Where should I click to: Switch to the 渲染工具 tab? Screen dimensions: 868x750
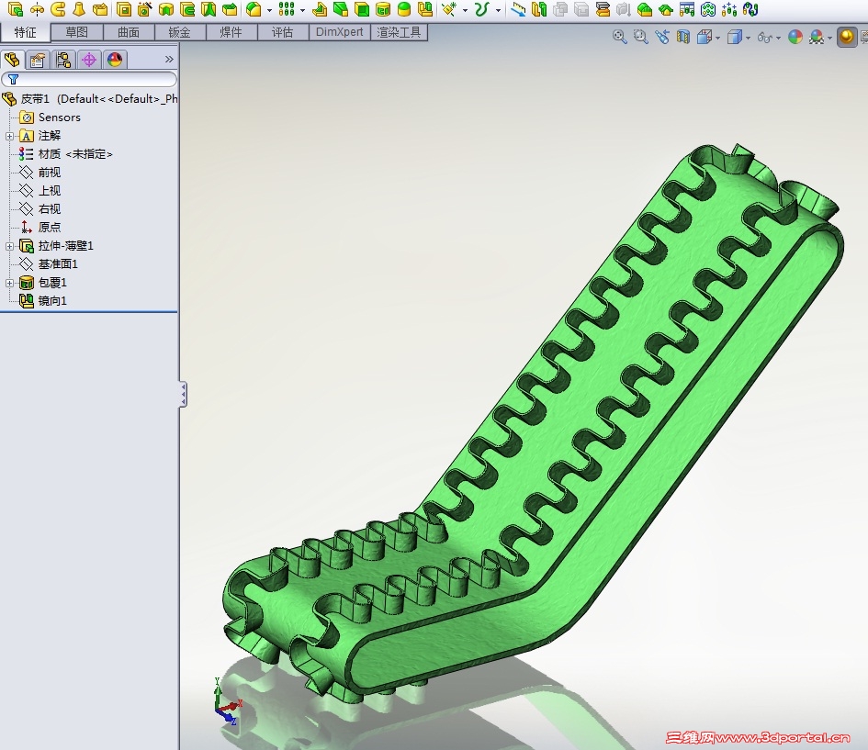coord(399,33)
